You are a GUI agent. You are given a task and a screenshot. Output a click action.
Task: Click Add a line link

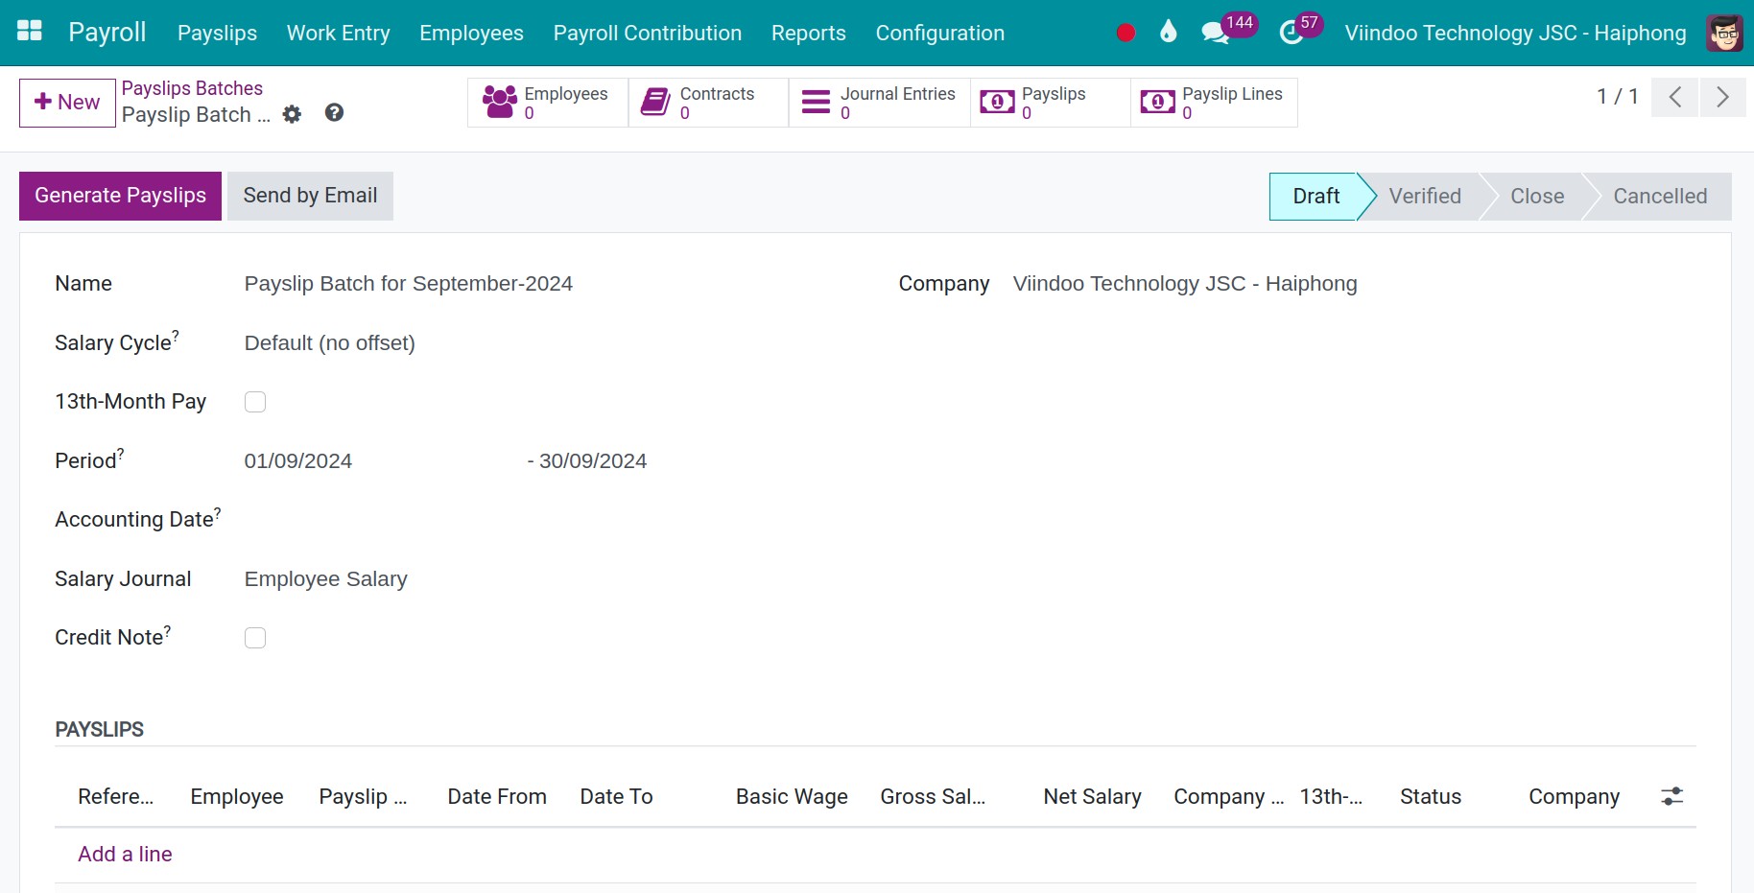(125, 854)
